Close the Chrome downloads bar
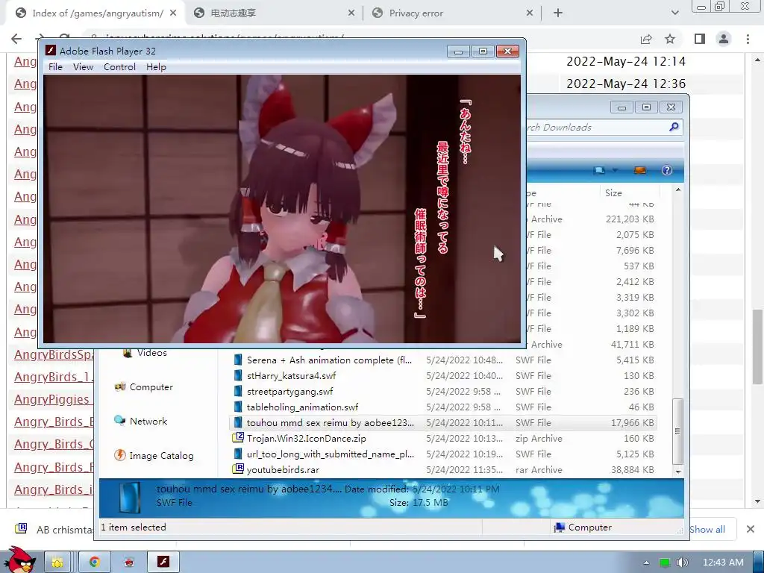Image resolution: width=764 pixels, height=573 pixels. click(x=751, y=529)
